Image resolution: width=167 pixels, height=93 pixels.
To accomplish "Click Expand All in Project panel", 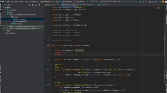I will click(32, 5).
